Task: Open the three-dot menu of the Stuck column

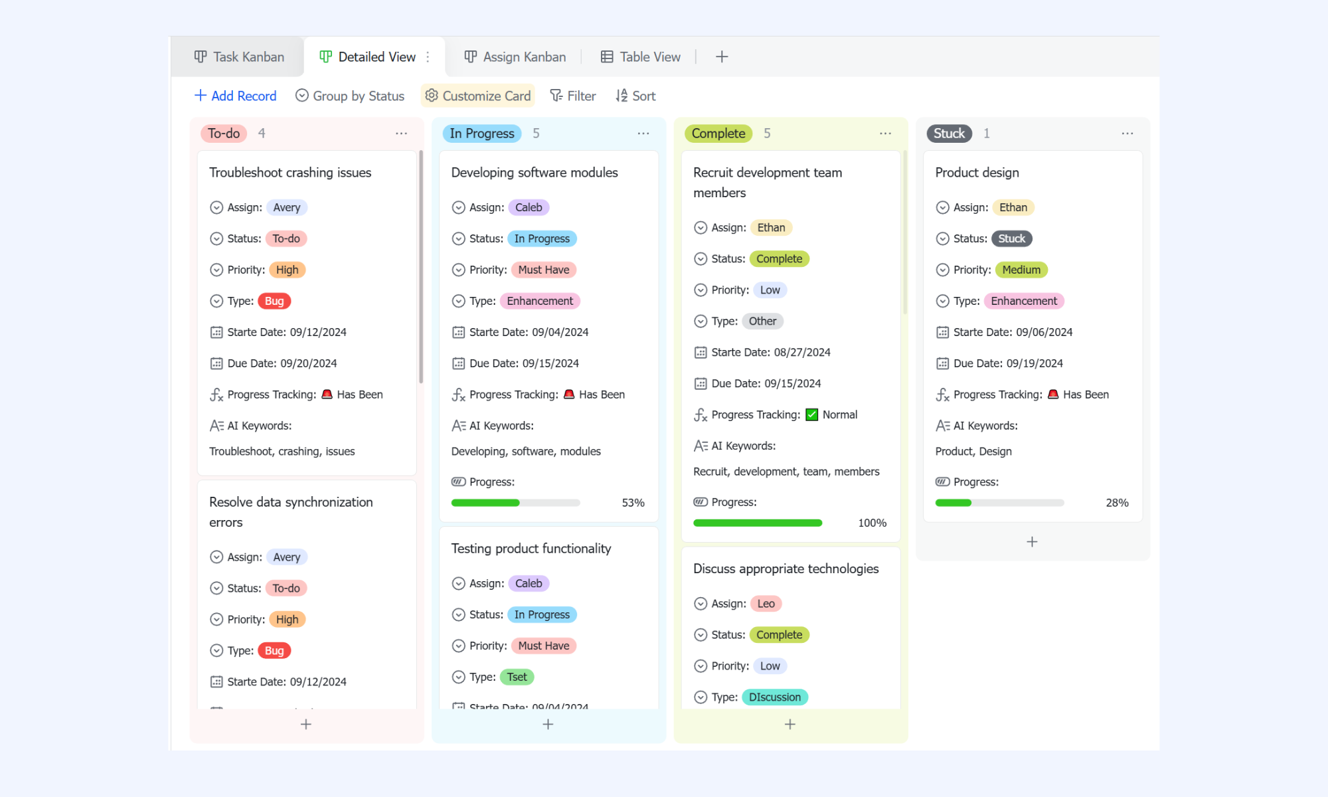Action: click(1127, 133)
